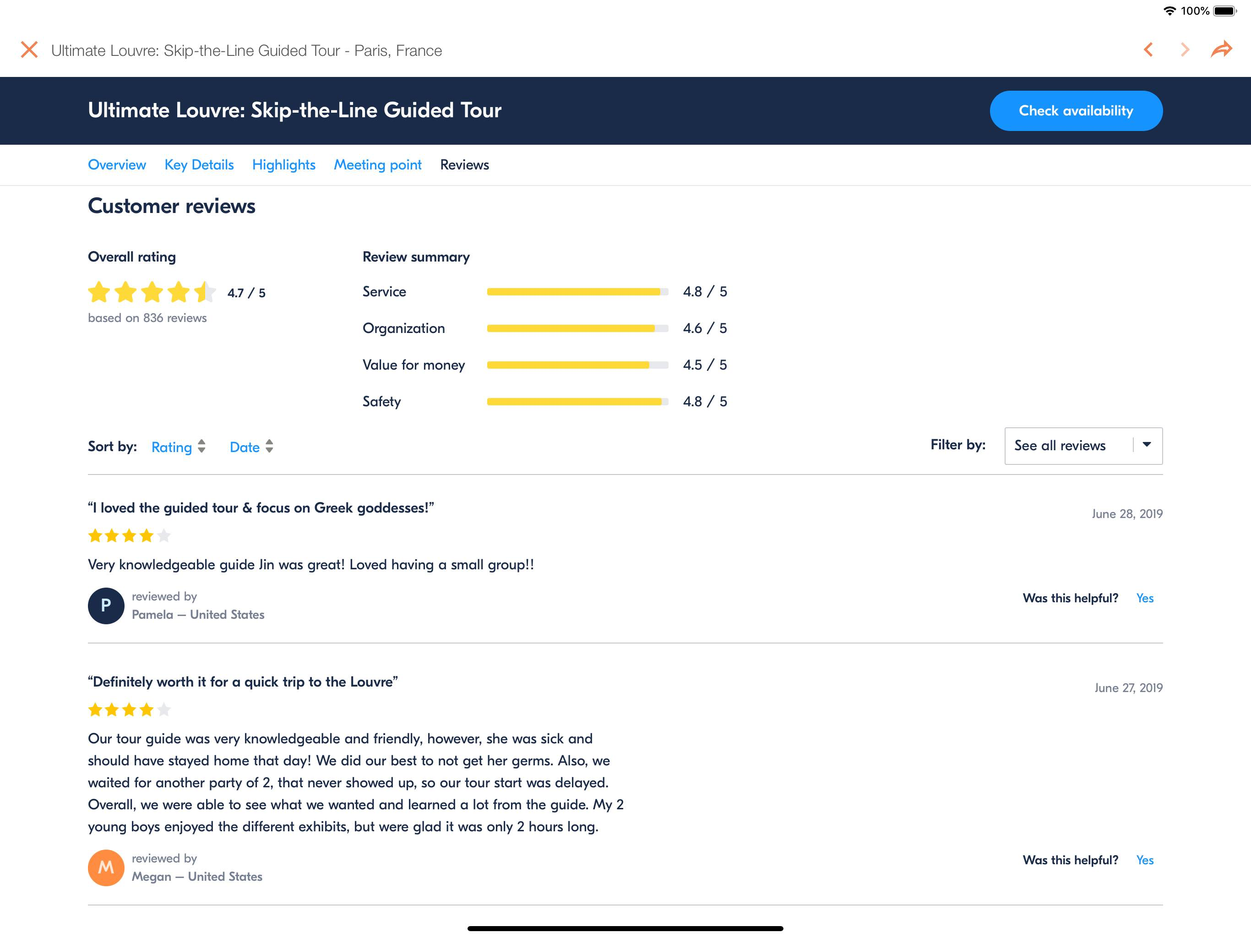
Task: Go forward with the right arrow icon
Action: (x=1185, y=50)
